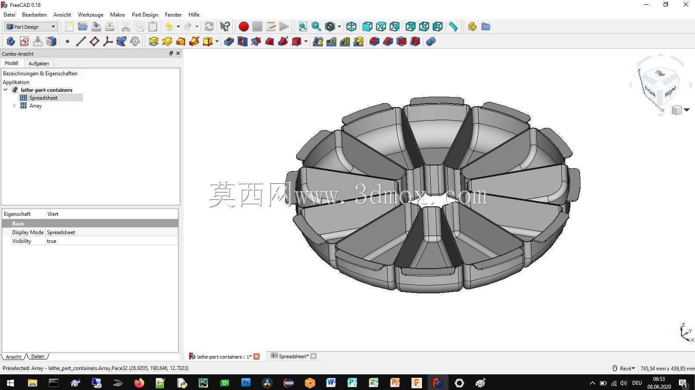Open the draw style dropdown arrow

[x=339, y=27]
